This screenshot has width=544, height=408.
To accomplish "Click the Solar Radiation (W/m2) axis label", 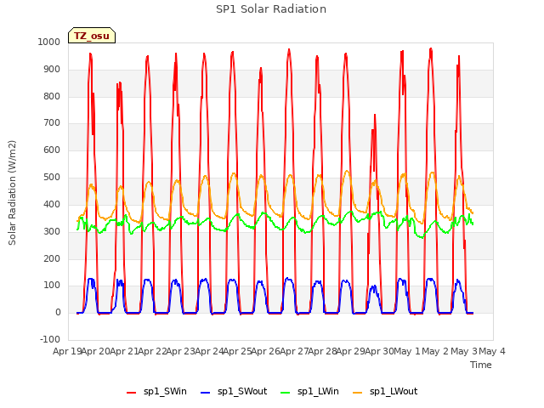I will [x=12, y=193].
